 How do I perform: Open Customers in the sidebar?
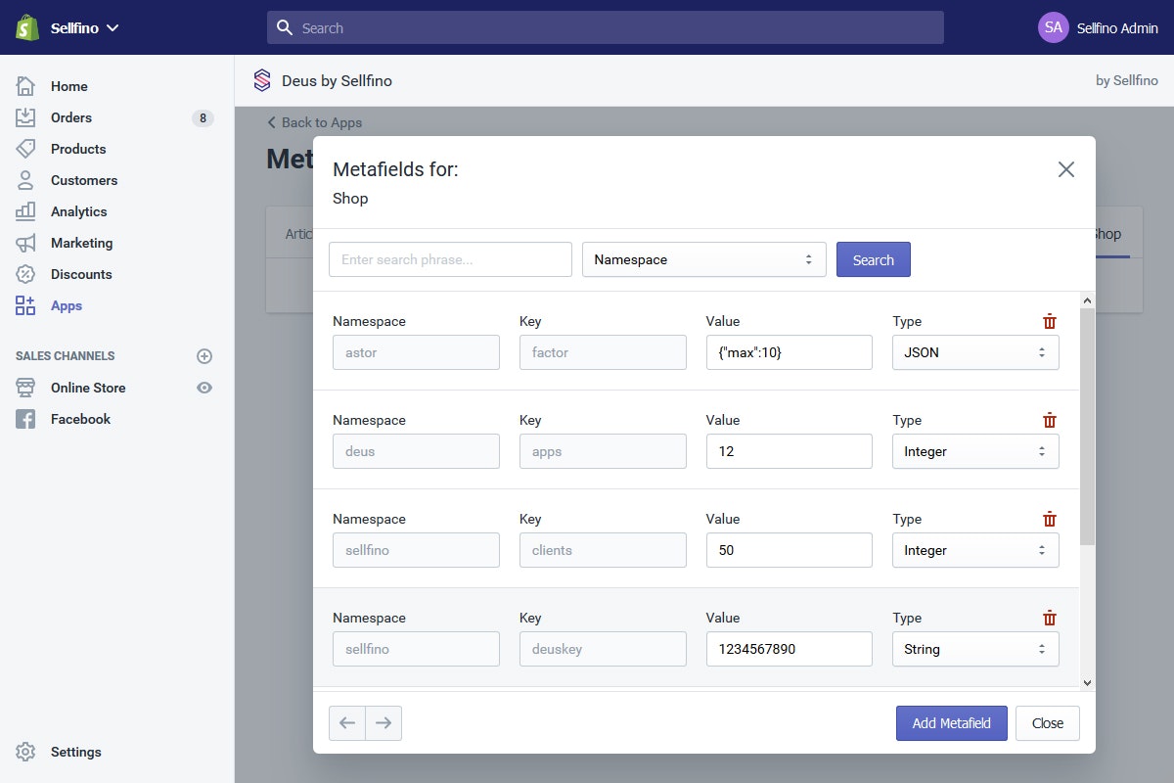[x=84, y=180]
